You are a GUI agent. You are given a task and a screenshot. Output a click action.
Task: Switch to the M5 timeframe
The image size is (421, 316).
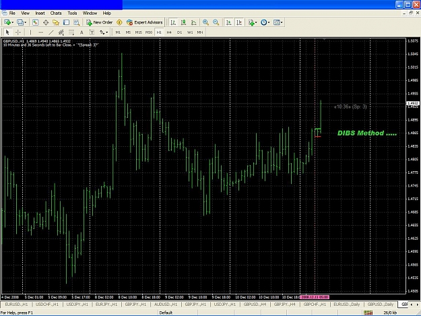[x=128, y=32]
